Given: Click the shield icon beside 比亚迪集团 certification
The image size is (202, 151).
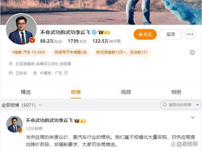Looking at the screenshot, I should [x=11, y=63].
